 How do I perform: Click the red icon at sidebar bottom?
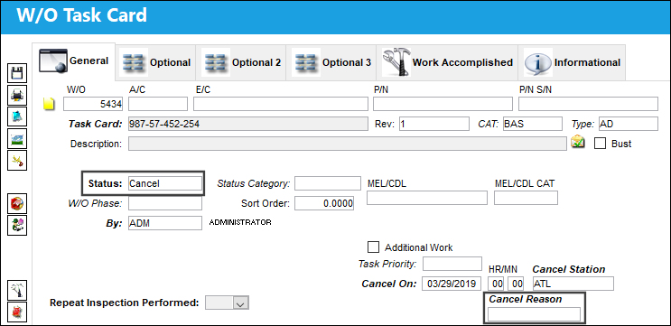(17, 312)
